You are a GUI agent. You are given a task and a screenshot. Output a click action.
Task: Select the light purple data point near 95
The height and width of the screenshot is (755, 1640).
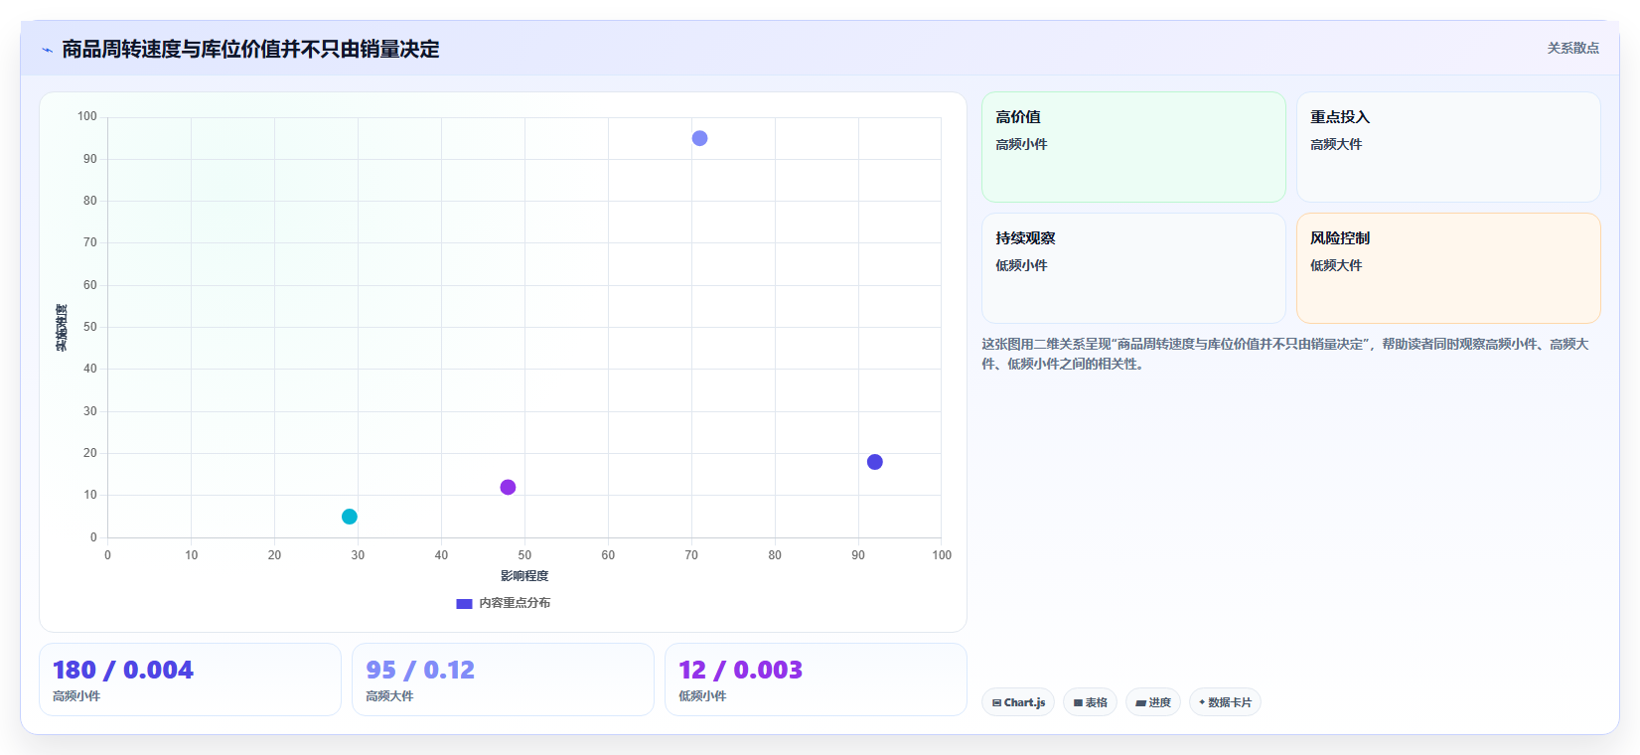click(699, 138)
